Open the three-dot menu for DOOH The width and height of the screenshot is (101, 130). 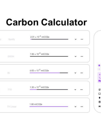coord(82,56)
